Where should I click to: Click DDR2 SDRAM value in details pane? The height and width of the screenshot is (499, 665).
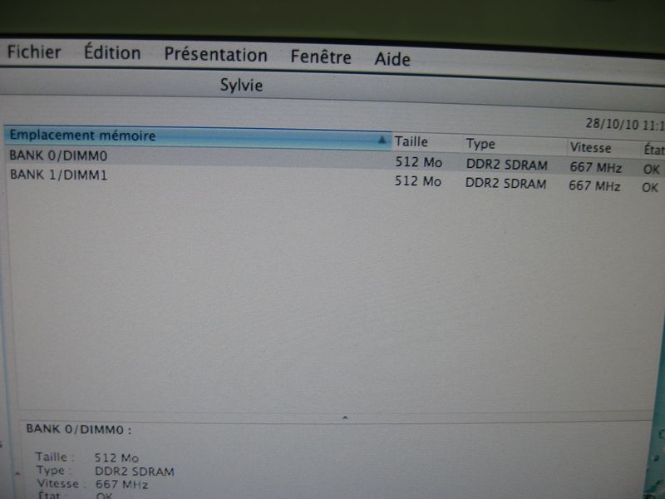tap(135, 472)
